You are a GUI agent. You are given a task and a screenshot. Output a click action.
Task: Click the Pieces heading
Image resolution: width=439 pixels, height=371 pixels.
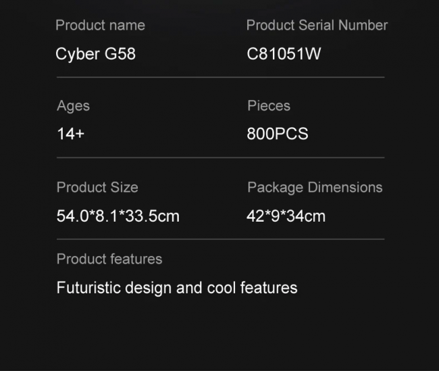pyautogui.click(x=269, y=105)
